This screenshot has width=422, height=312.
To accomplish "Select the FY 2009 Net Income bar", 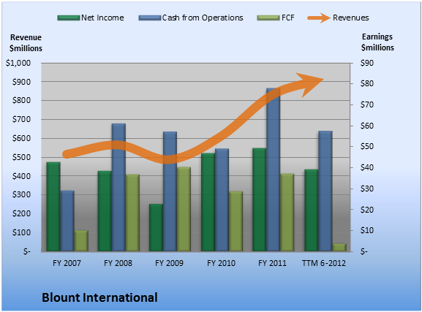I will (157, 227).
